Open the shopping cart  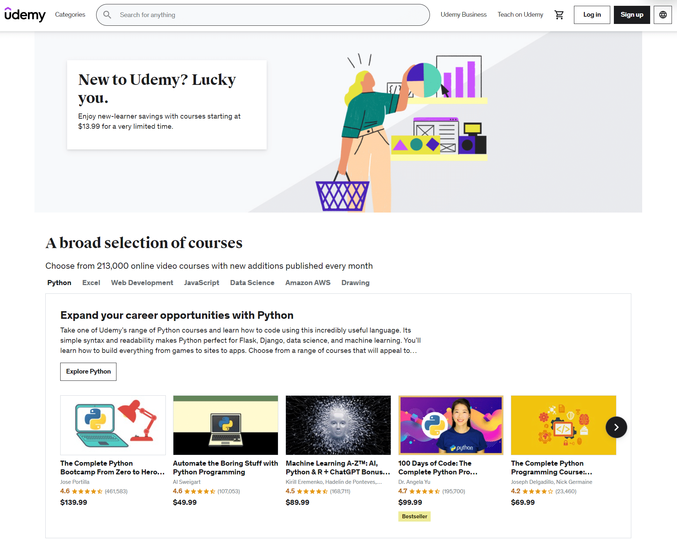click(559, 15)
